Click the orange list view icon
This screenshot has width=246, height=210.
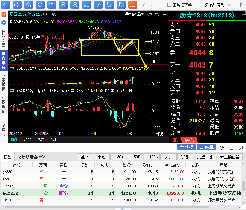click(132, 5)
